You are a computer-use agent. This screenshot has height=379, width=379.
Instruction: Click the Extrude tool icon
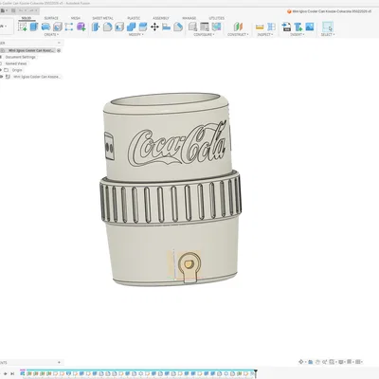[x=34, y=27]
